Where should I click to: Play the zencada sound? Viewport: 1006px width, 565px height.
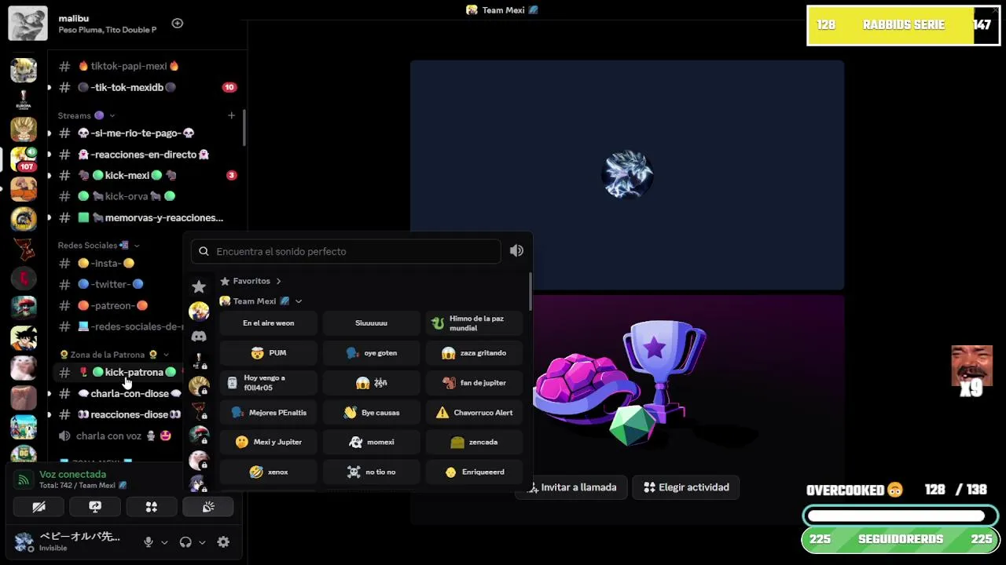click(x=474, y=442)
